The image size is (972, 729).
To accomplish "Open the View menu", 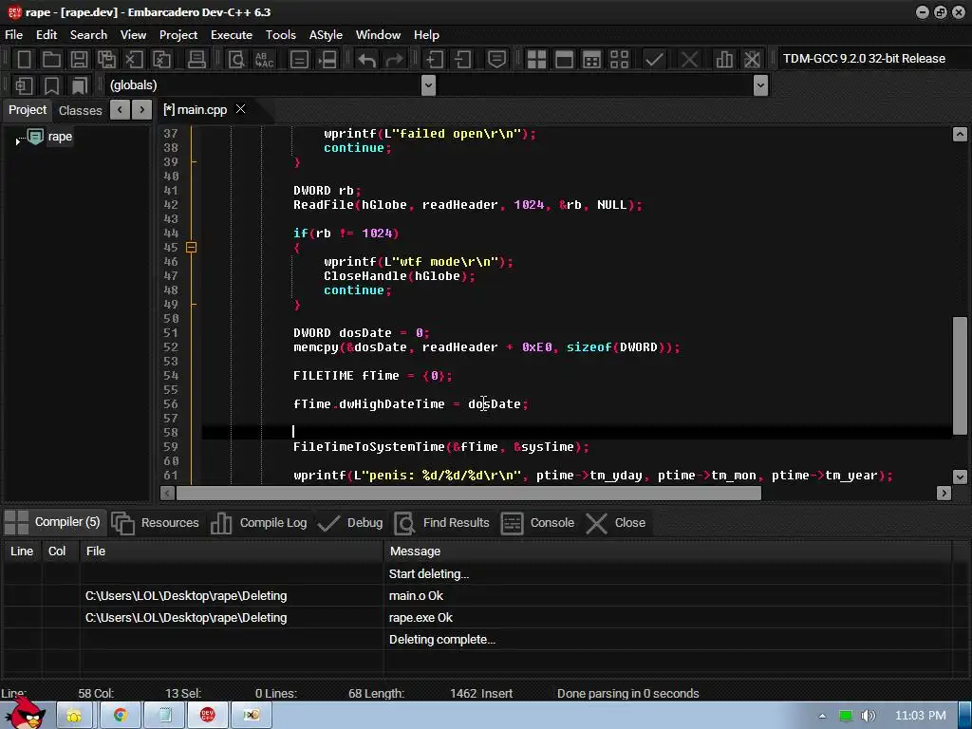I will 133,35.
